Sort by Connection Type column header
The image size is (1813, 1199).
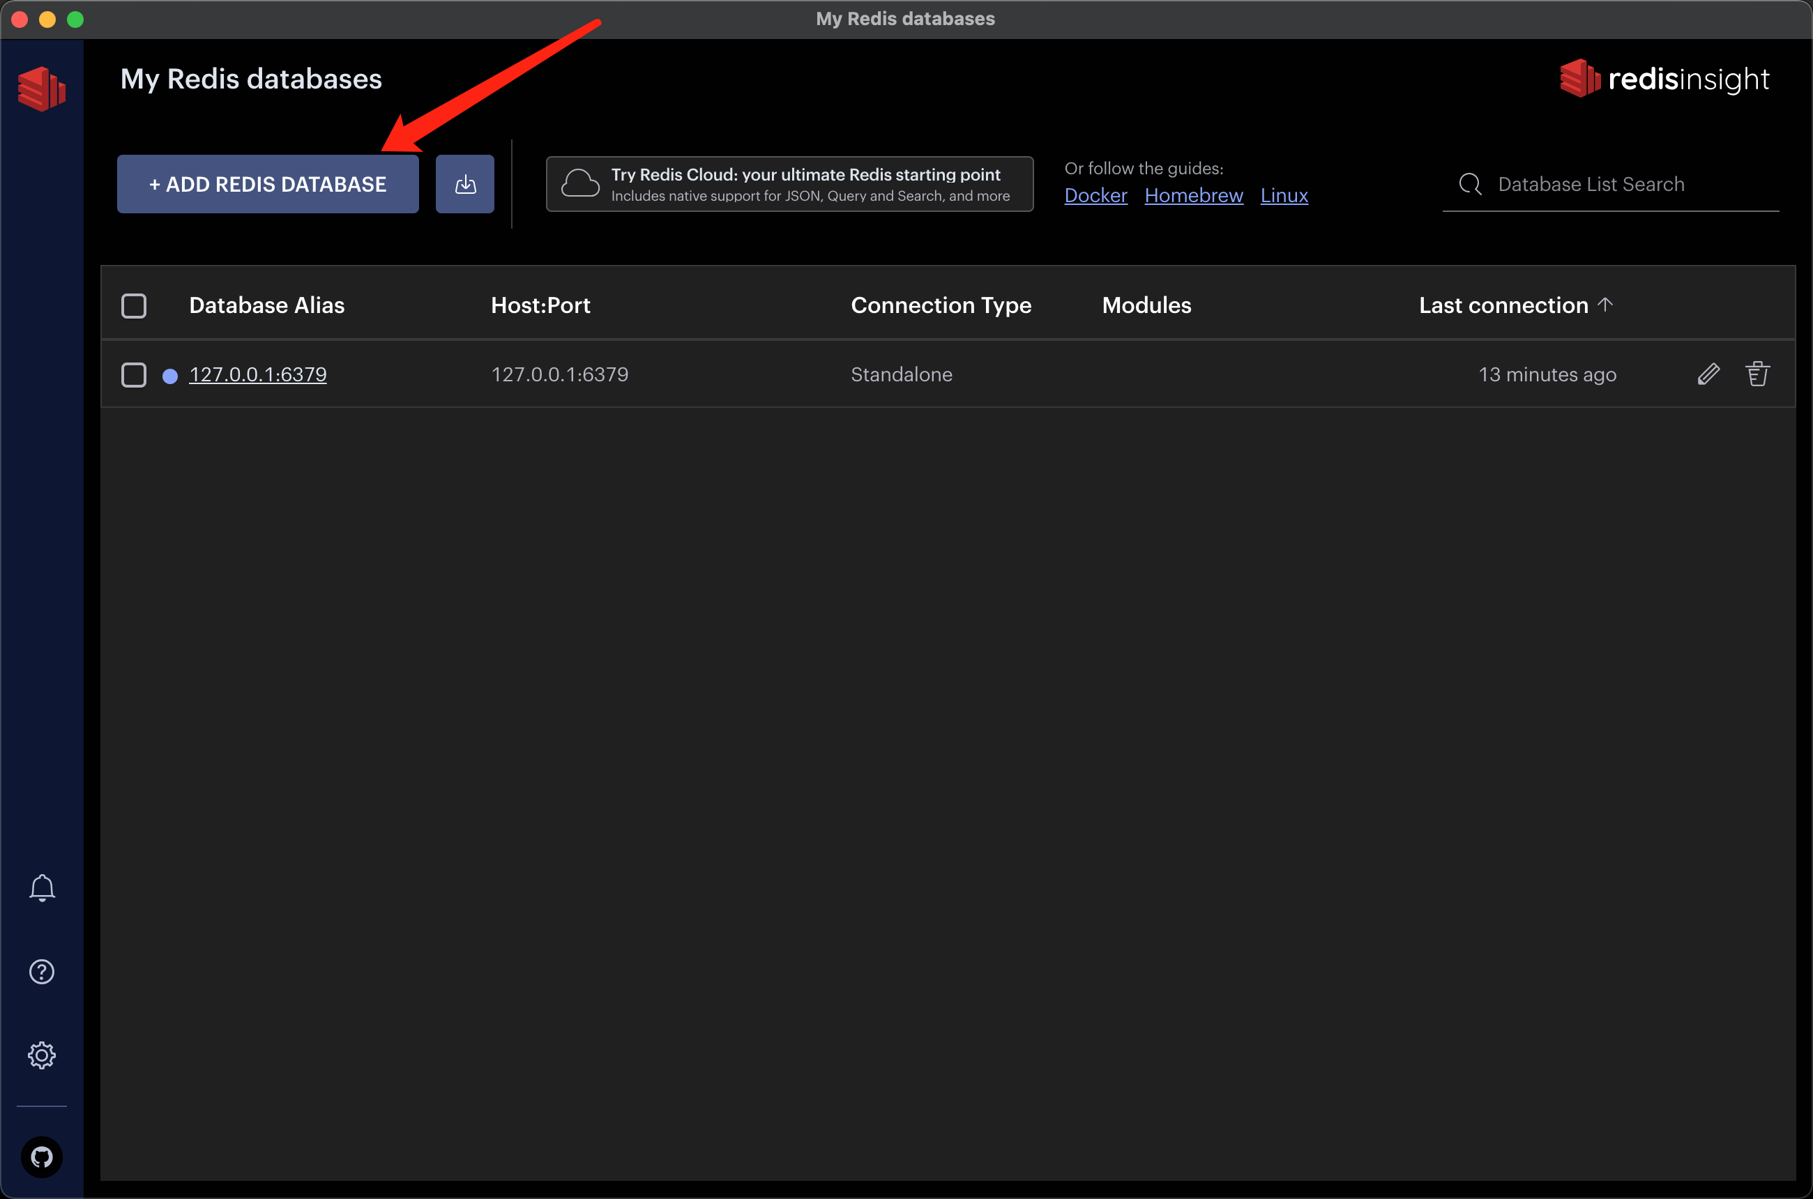(x=941, y=305)
